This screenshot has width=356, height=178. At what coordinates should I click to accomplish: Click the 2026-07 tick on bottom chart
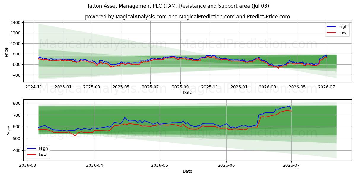click(291, 166)
